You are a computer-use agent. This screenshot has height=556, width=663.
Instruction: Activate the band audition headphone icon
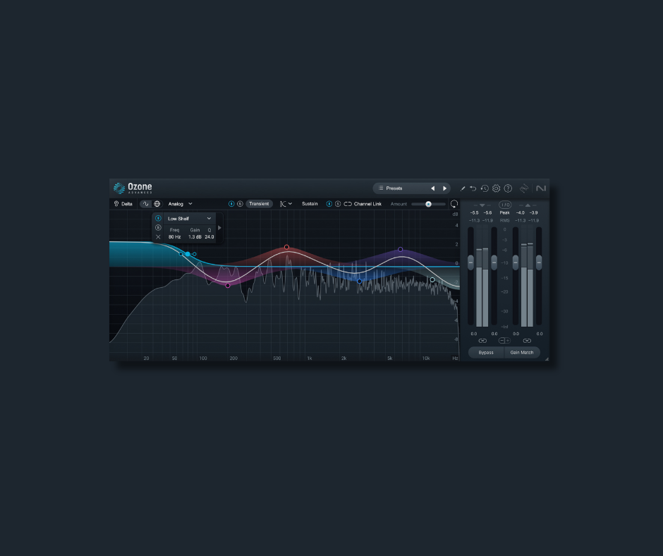click(x=454, y=204)
